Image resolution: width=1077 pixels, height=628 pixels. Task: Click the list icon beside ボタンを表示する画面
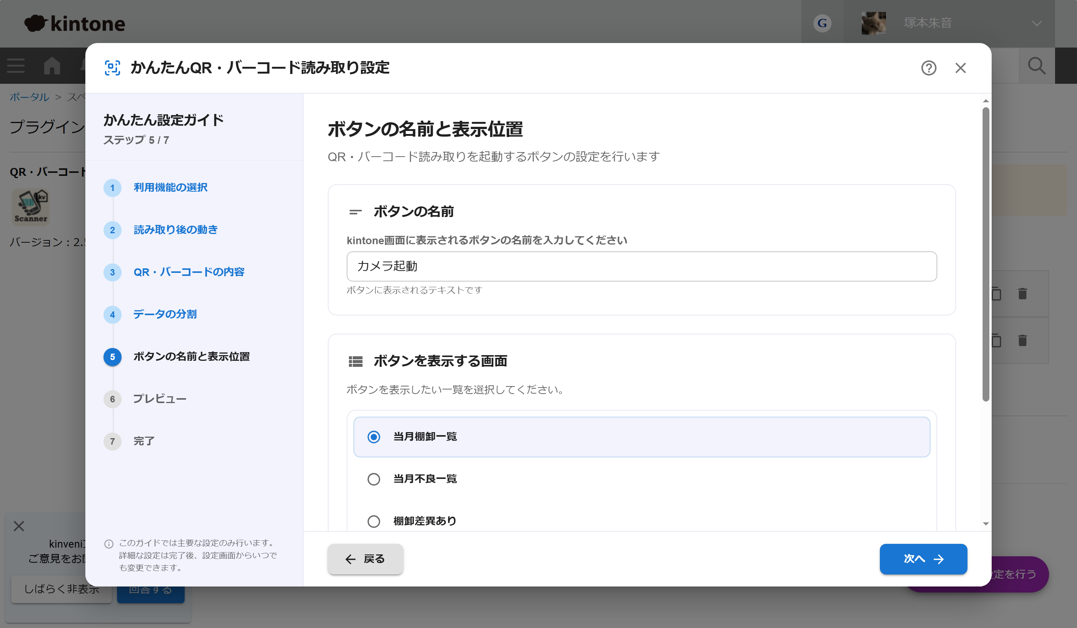click(355, 362)
